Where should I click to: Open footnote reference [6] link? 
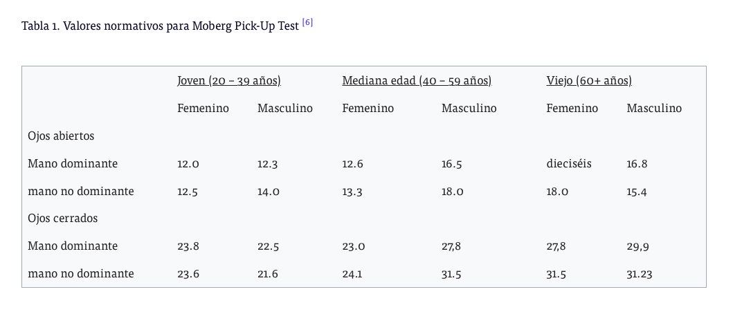(x=307, y=23)
